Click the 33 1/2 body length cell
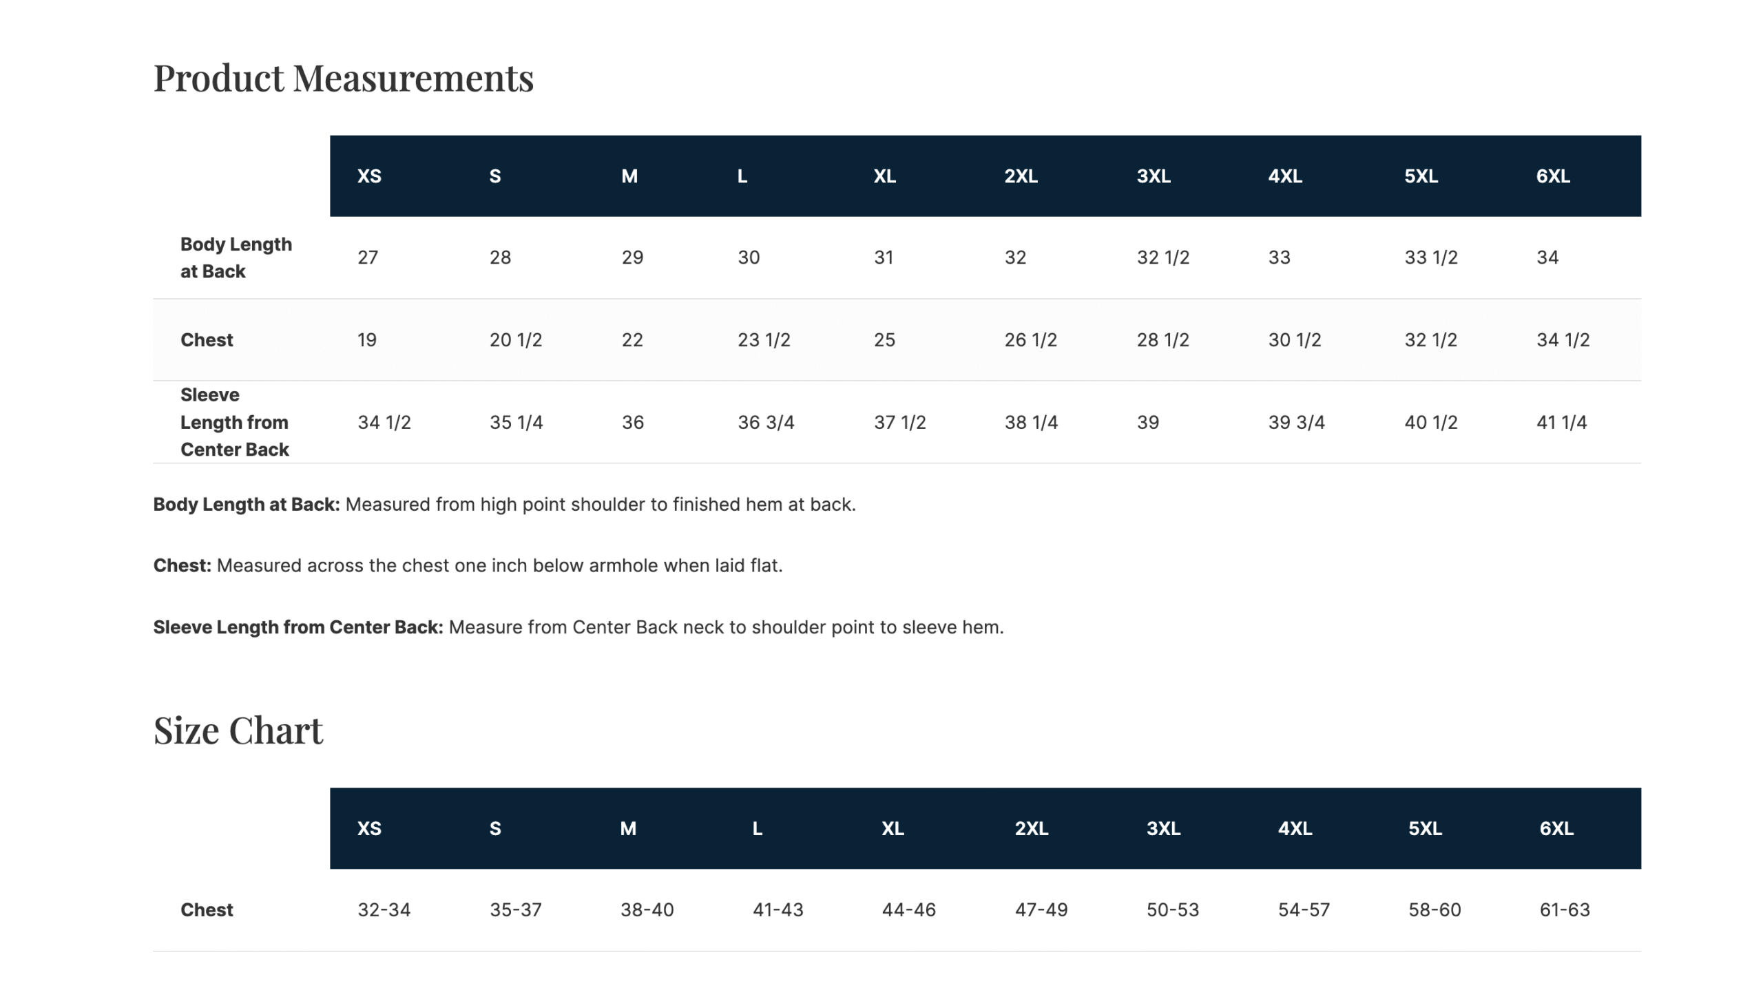This screenshot has width=1763, height=990. pyautogui.click(x=1430, y=257)
